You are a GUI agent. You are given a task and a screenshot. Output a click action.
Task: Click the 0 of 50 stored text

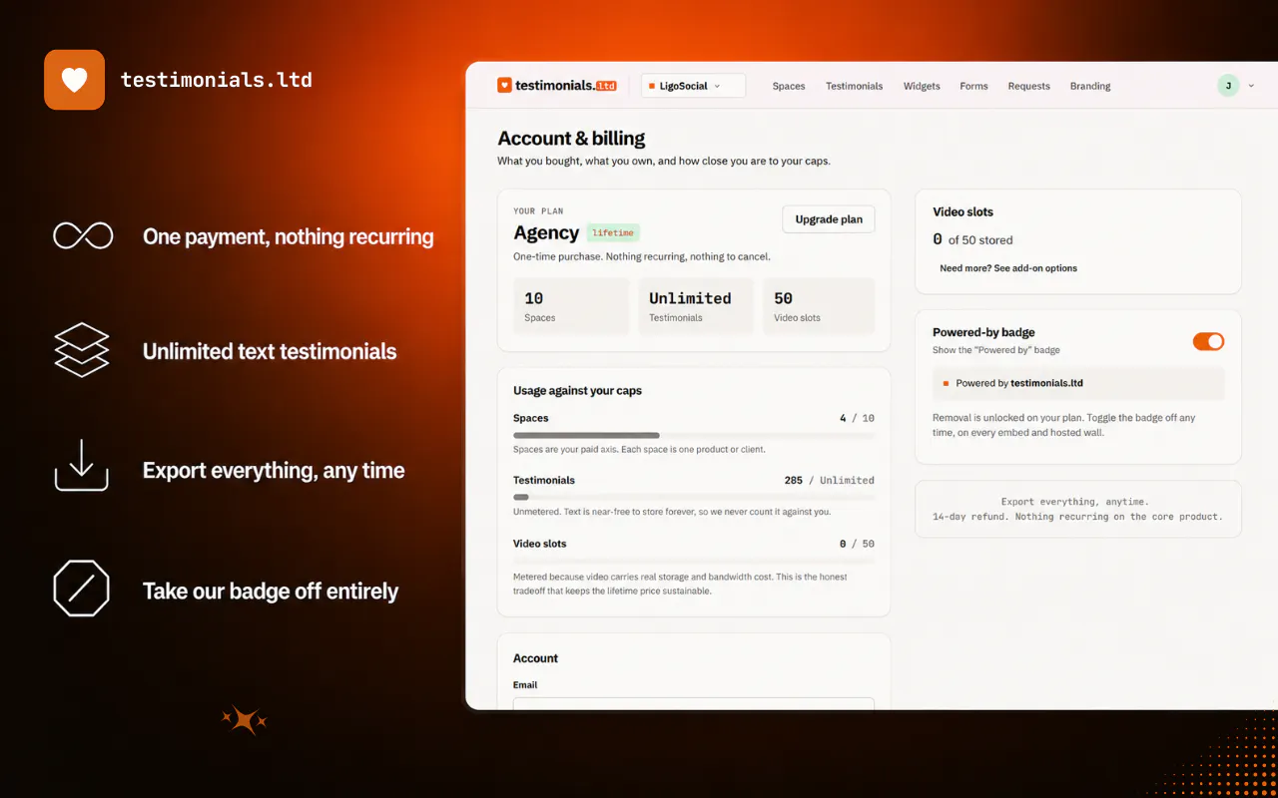972,239
